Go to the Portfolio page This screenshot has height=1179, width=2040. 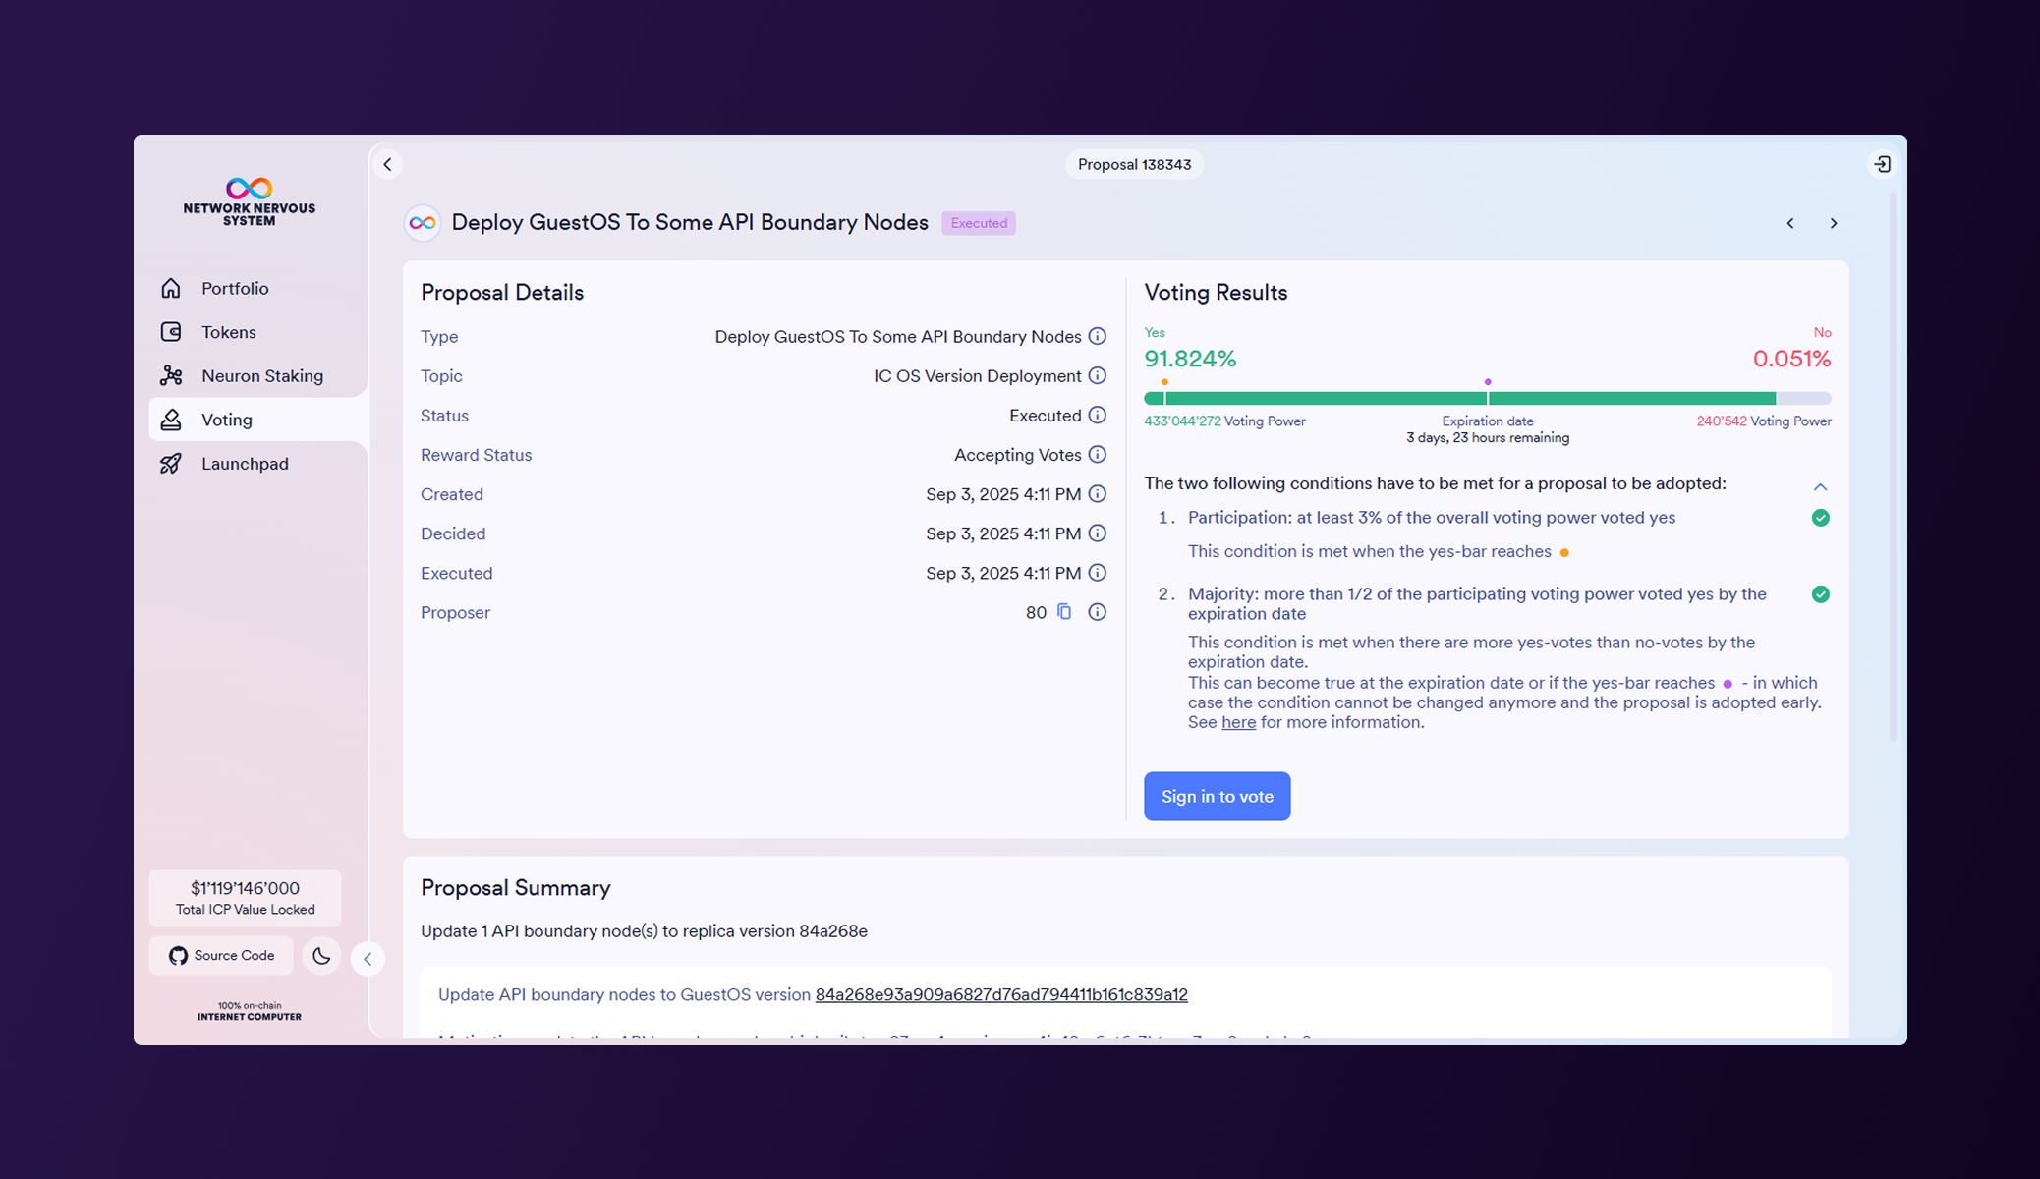click(x=235, y=288)
